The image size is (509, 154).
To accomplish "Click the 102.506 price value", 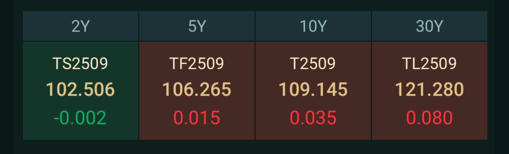I will (x=80, y=90).
